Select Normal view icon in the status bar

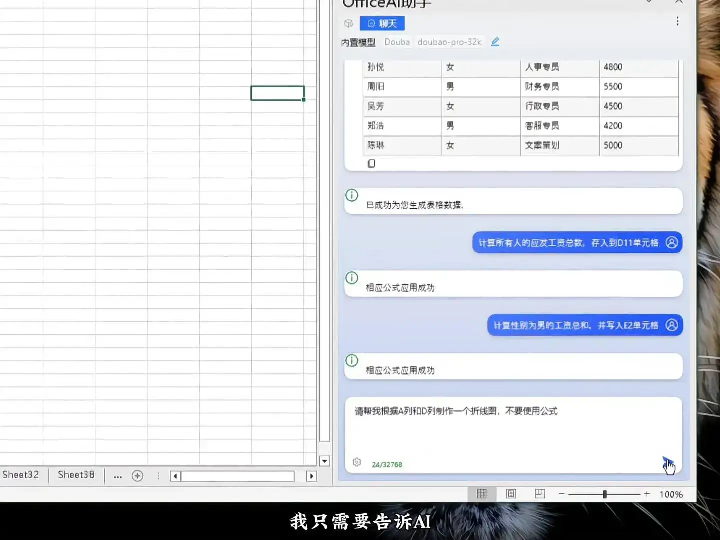pyautogui.click(x=481, y=494)
